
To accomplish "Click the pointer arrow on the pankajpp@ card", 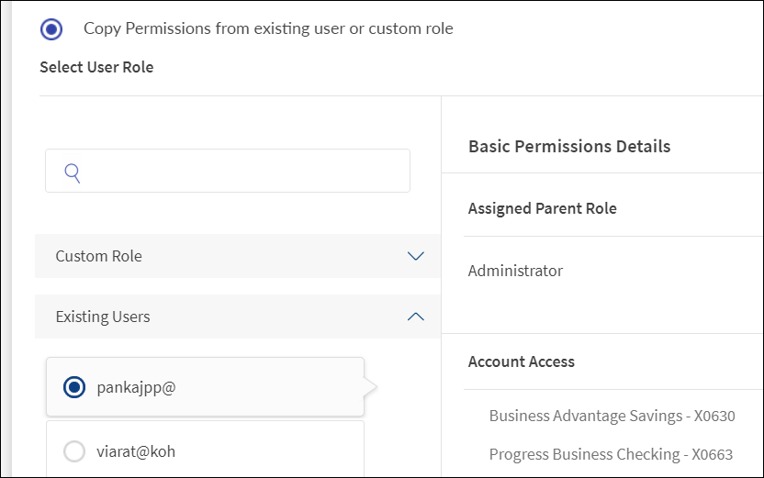I will [371, 387].
